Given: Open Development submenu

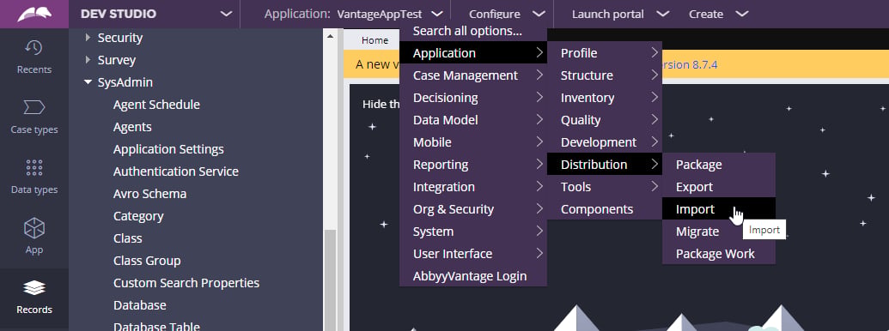Looking at the screenshot, I should coord(605,142).
